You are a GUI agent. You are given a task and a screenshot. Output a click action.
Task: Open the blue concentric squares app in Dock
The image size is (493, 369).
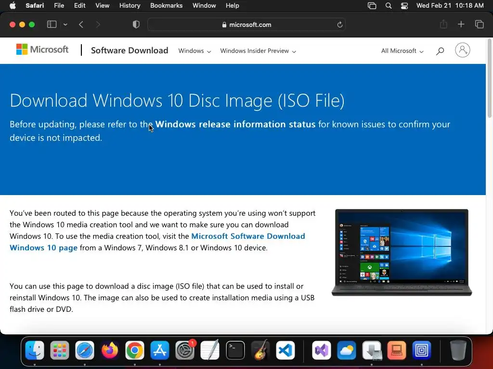(422, 350)
